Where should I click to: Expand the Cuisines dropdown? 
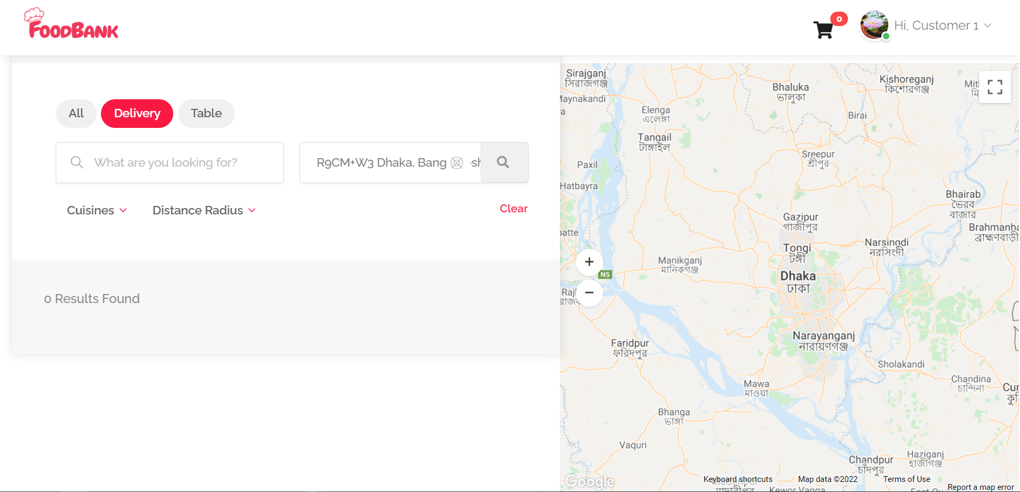[x=97, y=210]
